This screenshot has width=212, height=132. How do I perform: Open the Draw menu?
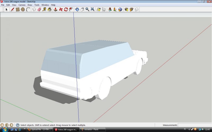click(x=30, y=5)
